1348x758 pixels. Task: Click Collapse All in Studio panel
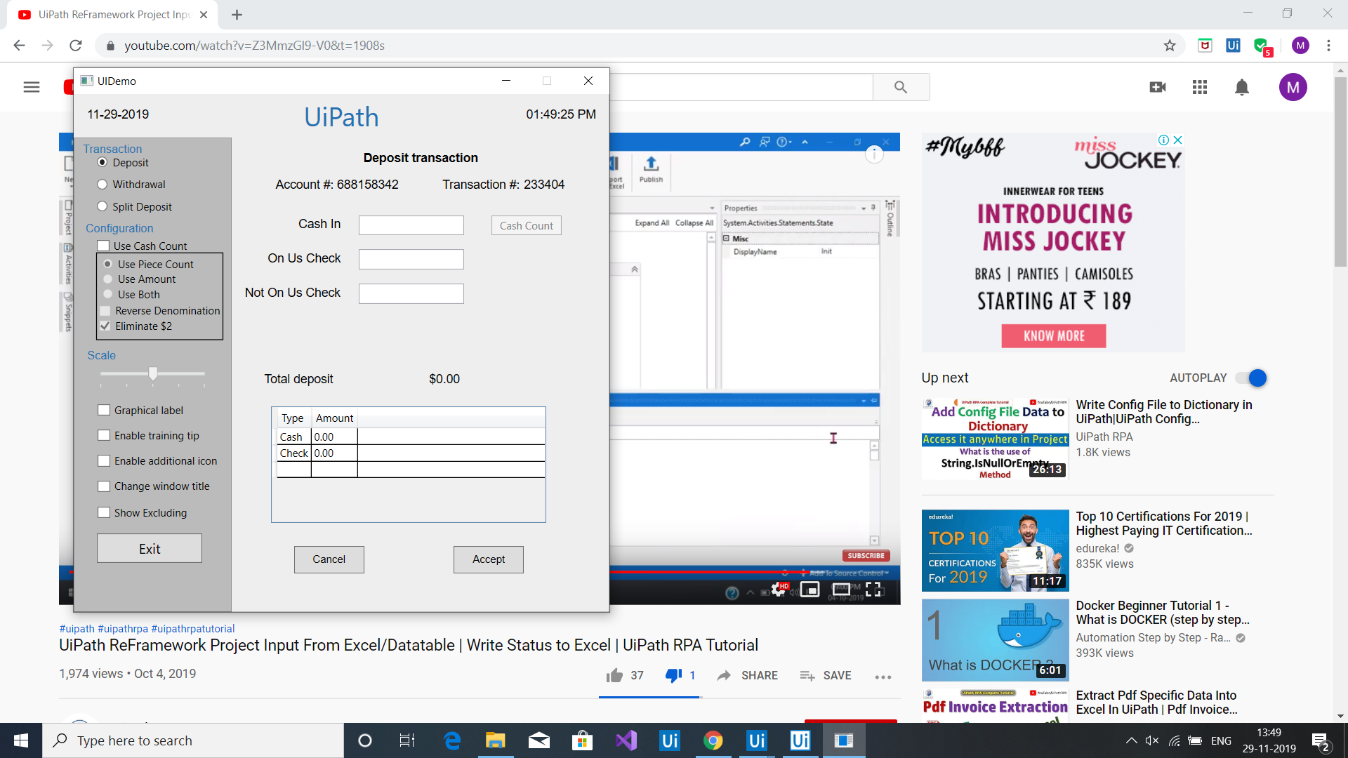[x=694, y=223]
